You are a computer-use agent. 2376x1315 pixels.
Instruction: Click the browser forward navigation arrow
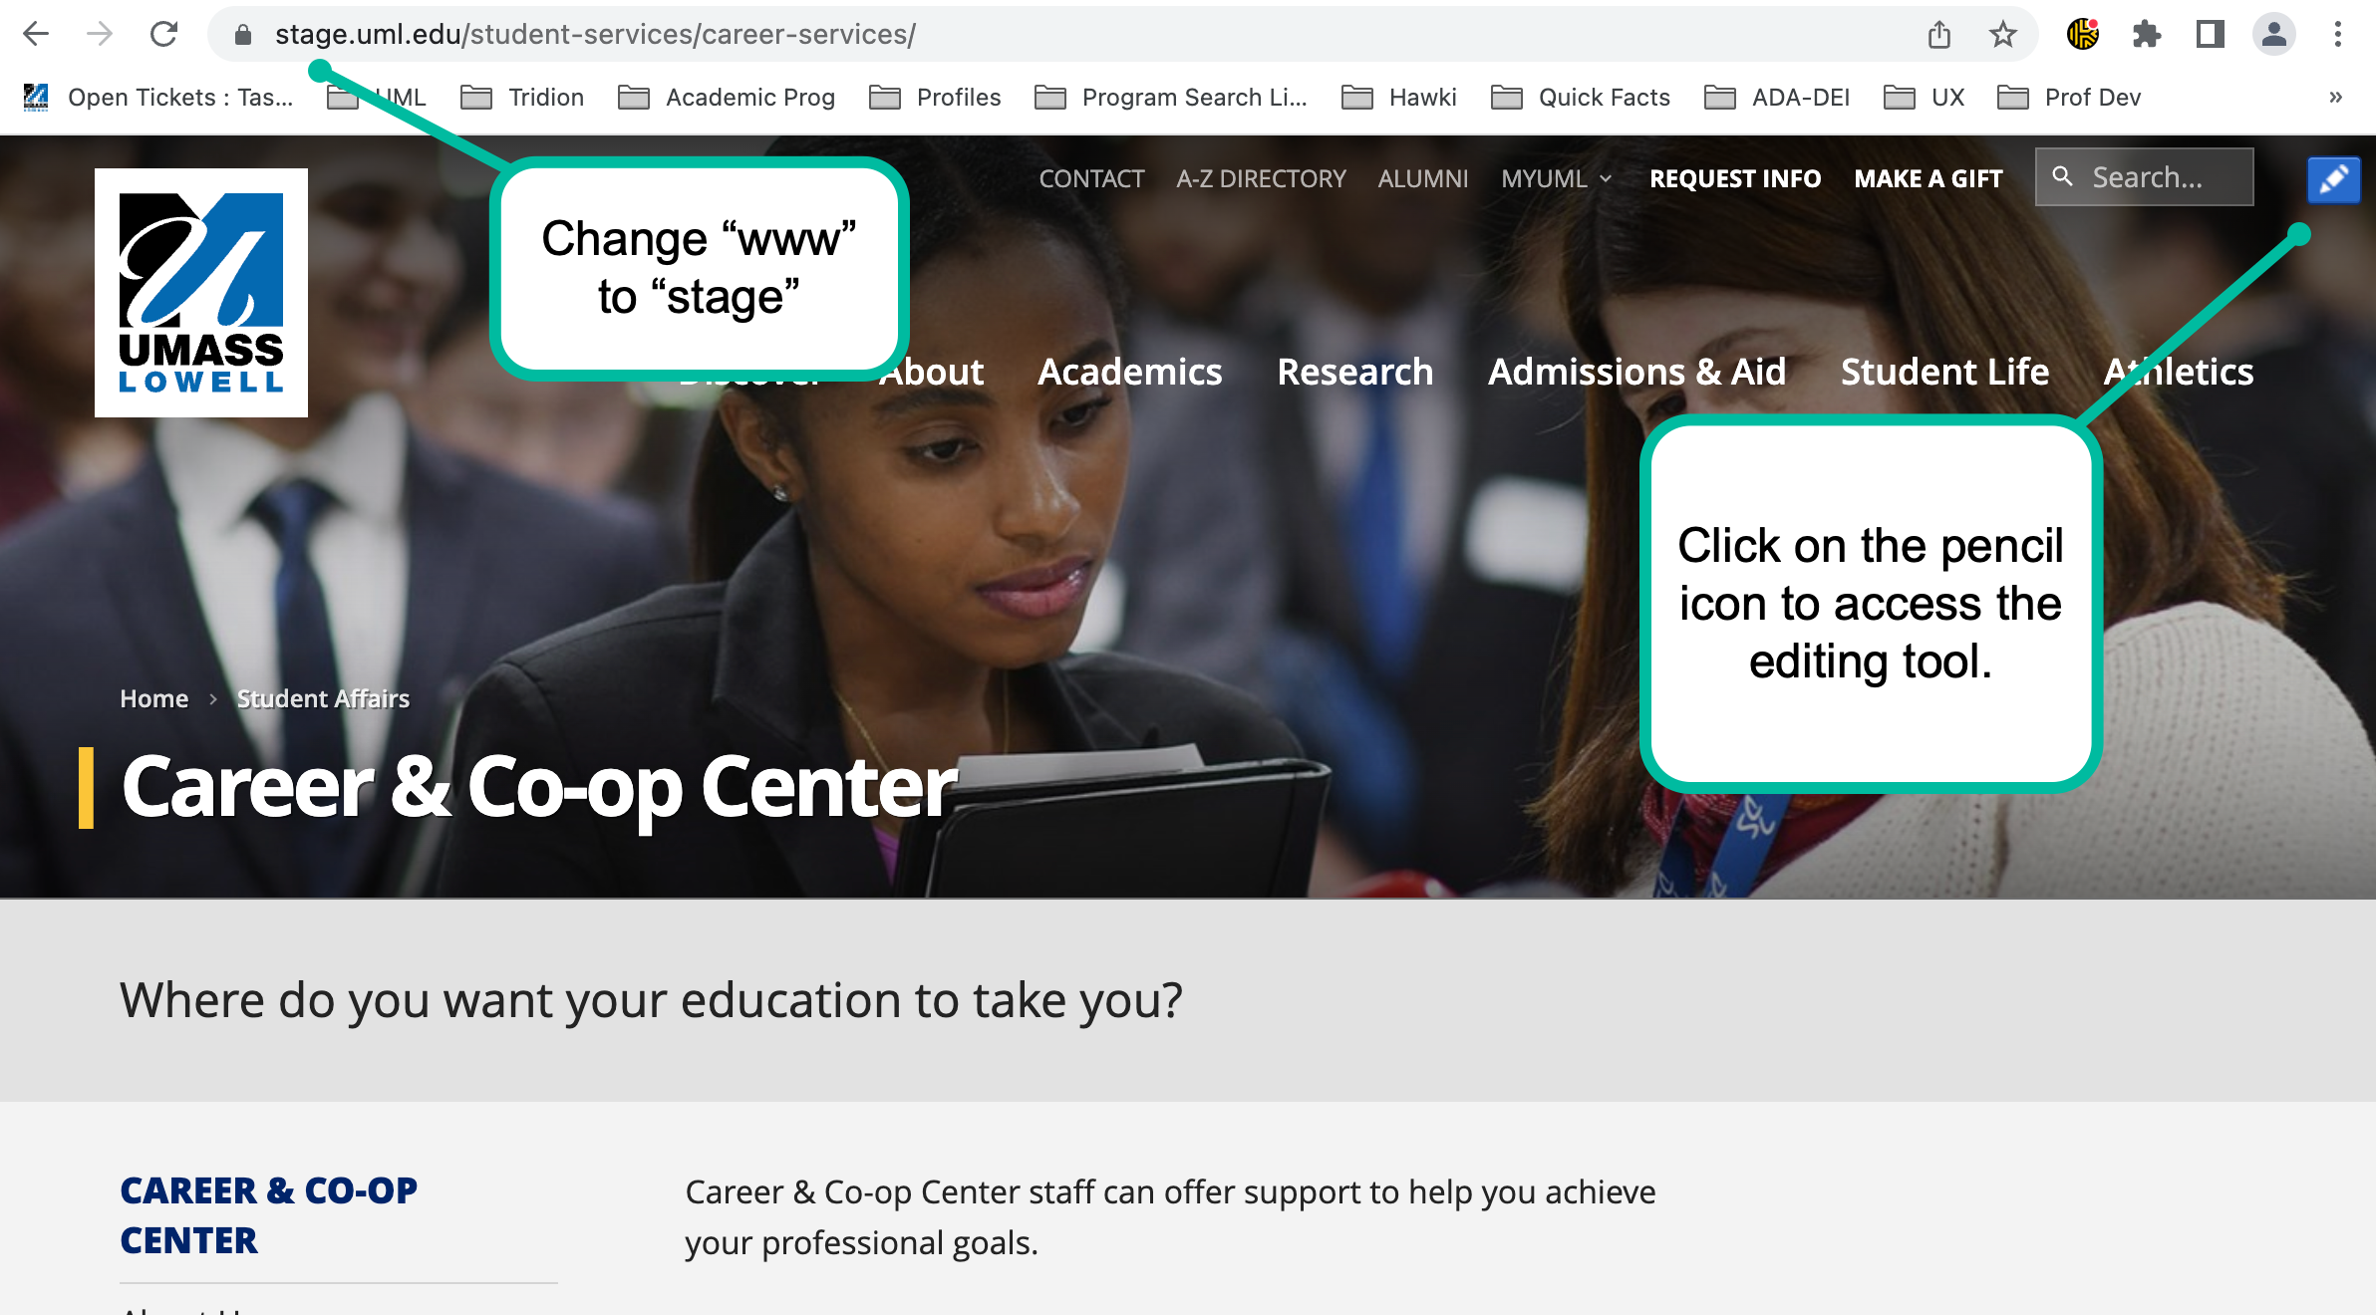[x=99, y=33]
